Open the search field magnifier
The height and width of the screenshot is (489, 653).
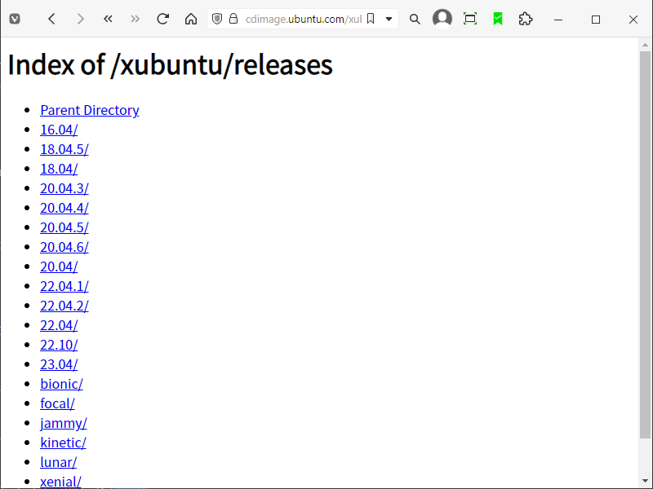415,19
